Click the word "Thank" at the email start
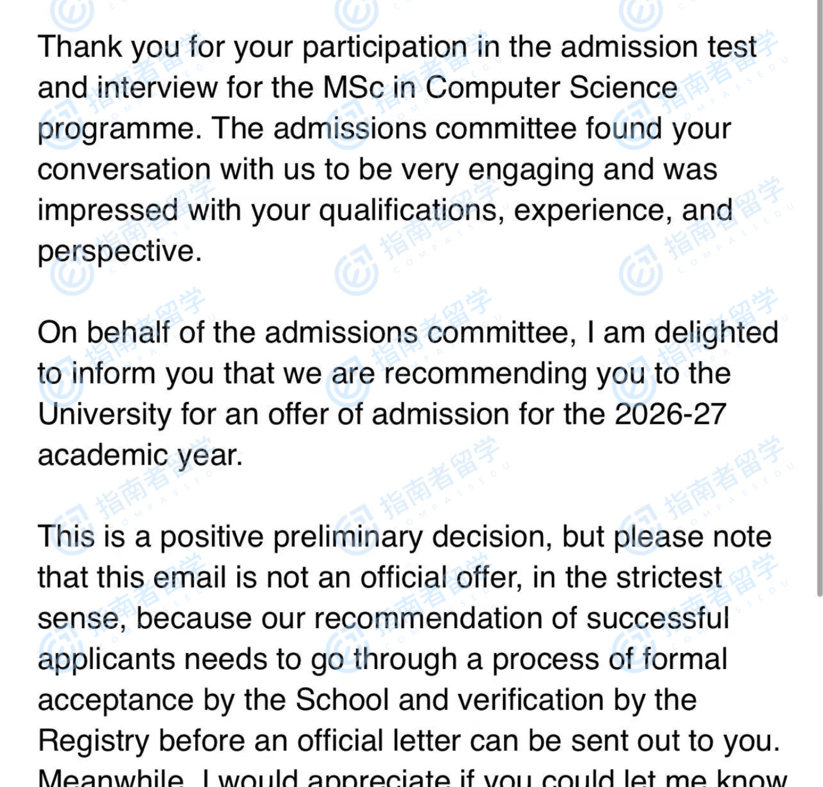This screenshot has width=823, height=787. tap(79, 47)
